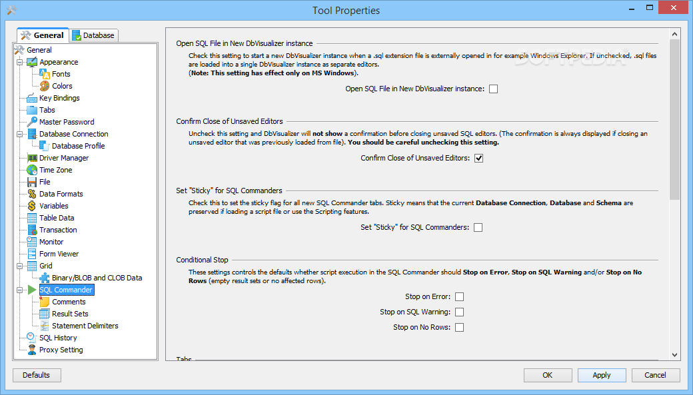Select Data Formats tree entry
Viewport: 693px width, 395px height.
coord(61,194)
